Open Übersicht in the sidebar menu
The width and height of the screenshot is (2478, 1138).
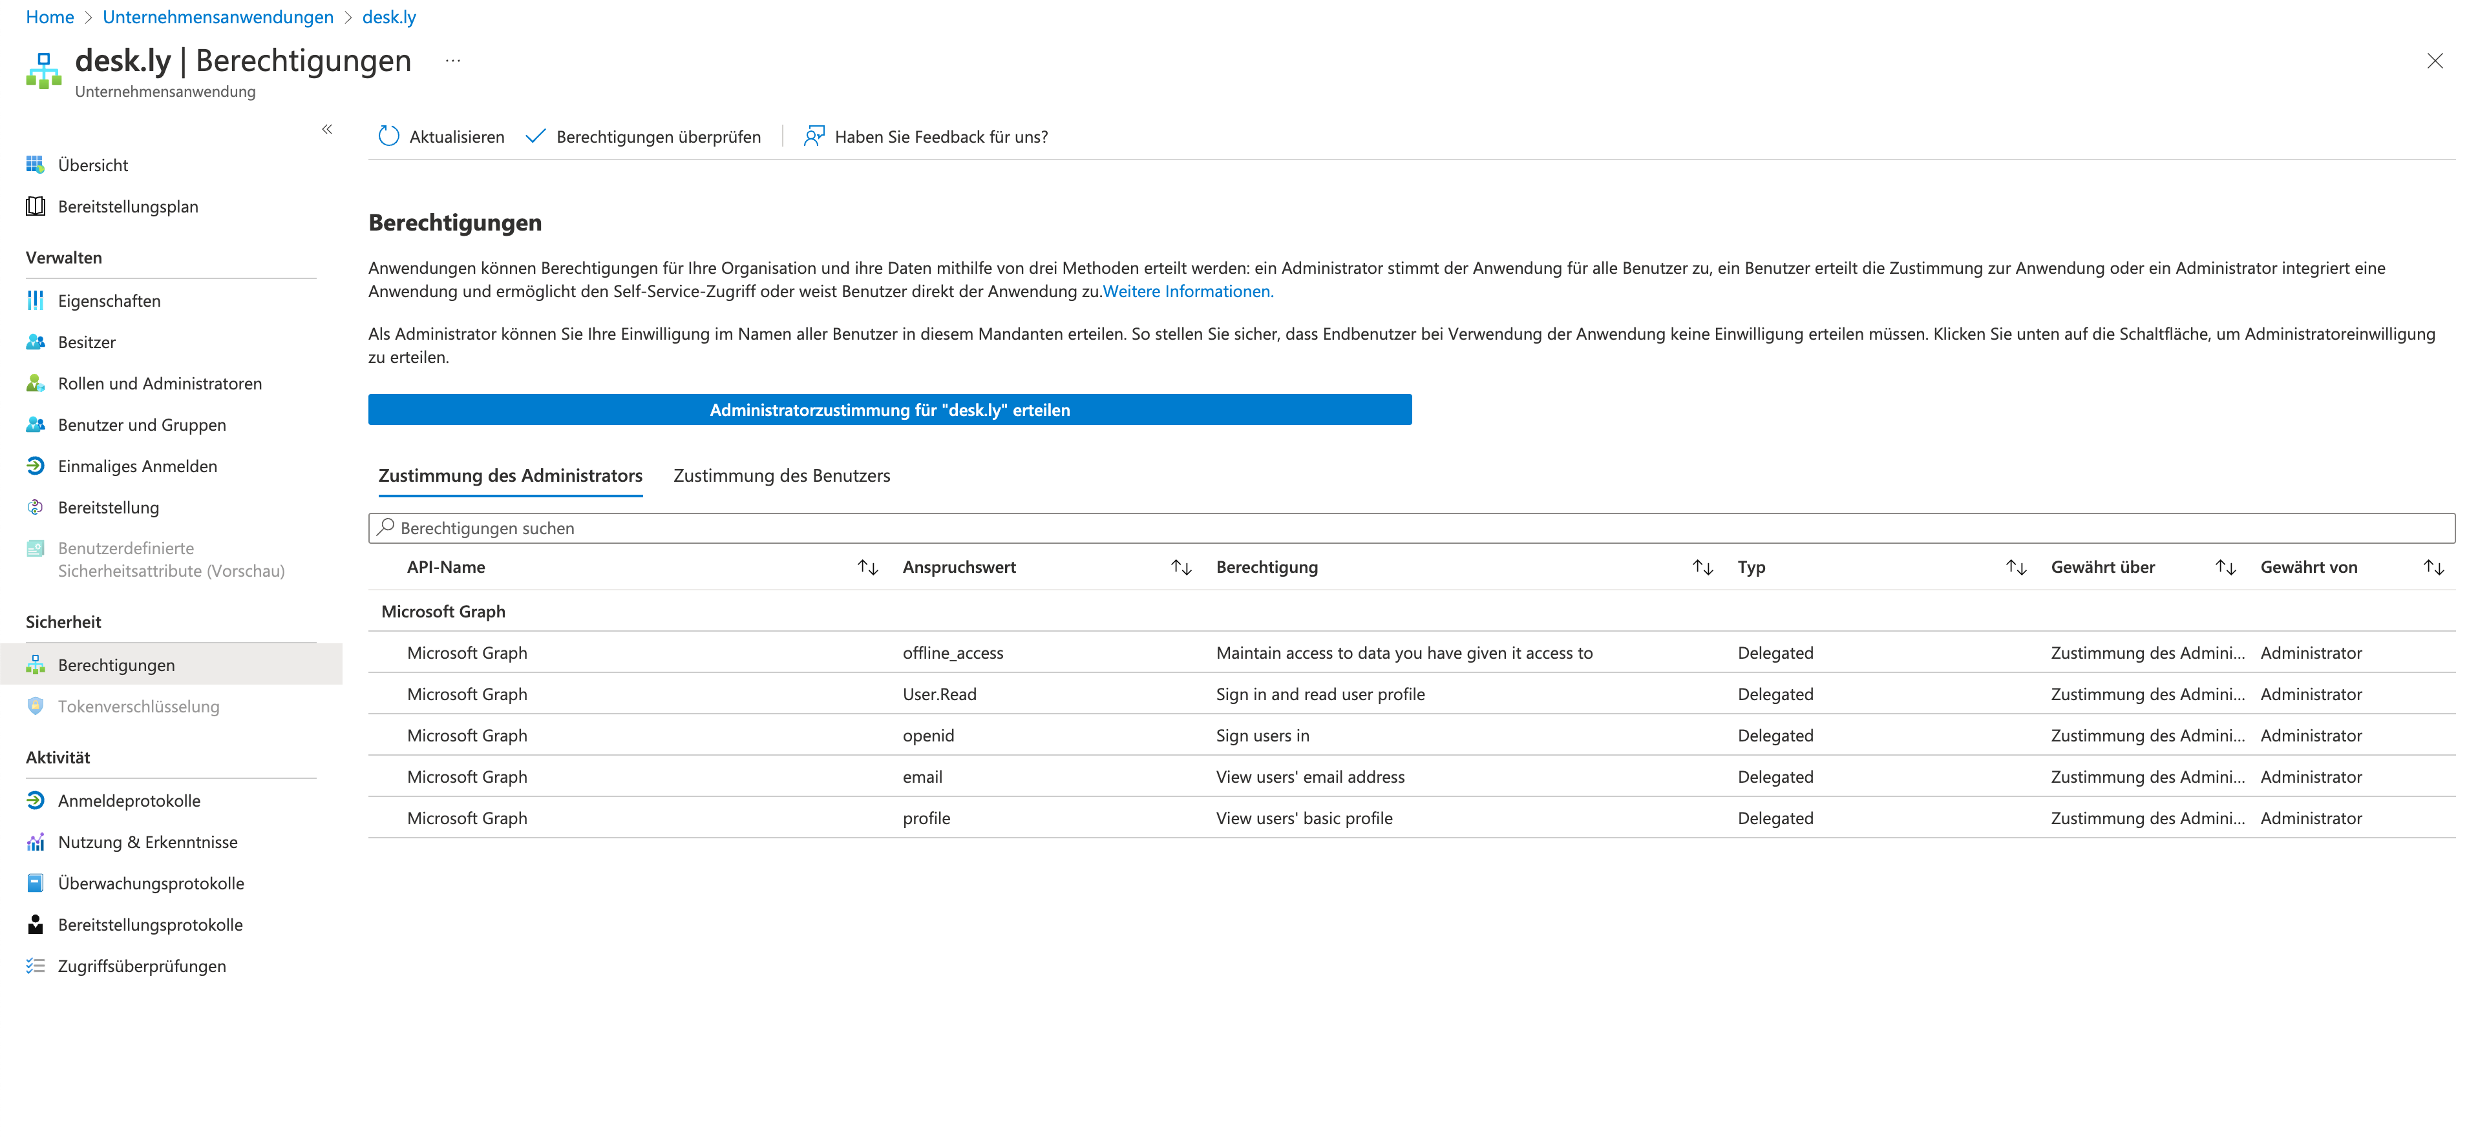tap(93, 164)
